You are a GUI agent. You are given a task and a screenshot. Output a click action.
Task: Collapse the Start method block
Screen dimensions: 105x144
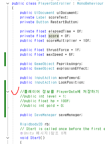(8, 138)
